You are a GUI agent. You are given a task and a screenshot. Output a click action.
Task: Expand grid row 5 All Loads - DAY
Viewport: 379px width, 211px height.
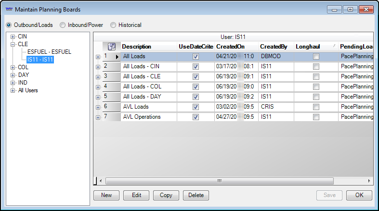coord(98,98)
